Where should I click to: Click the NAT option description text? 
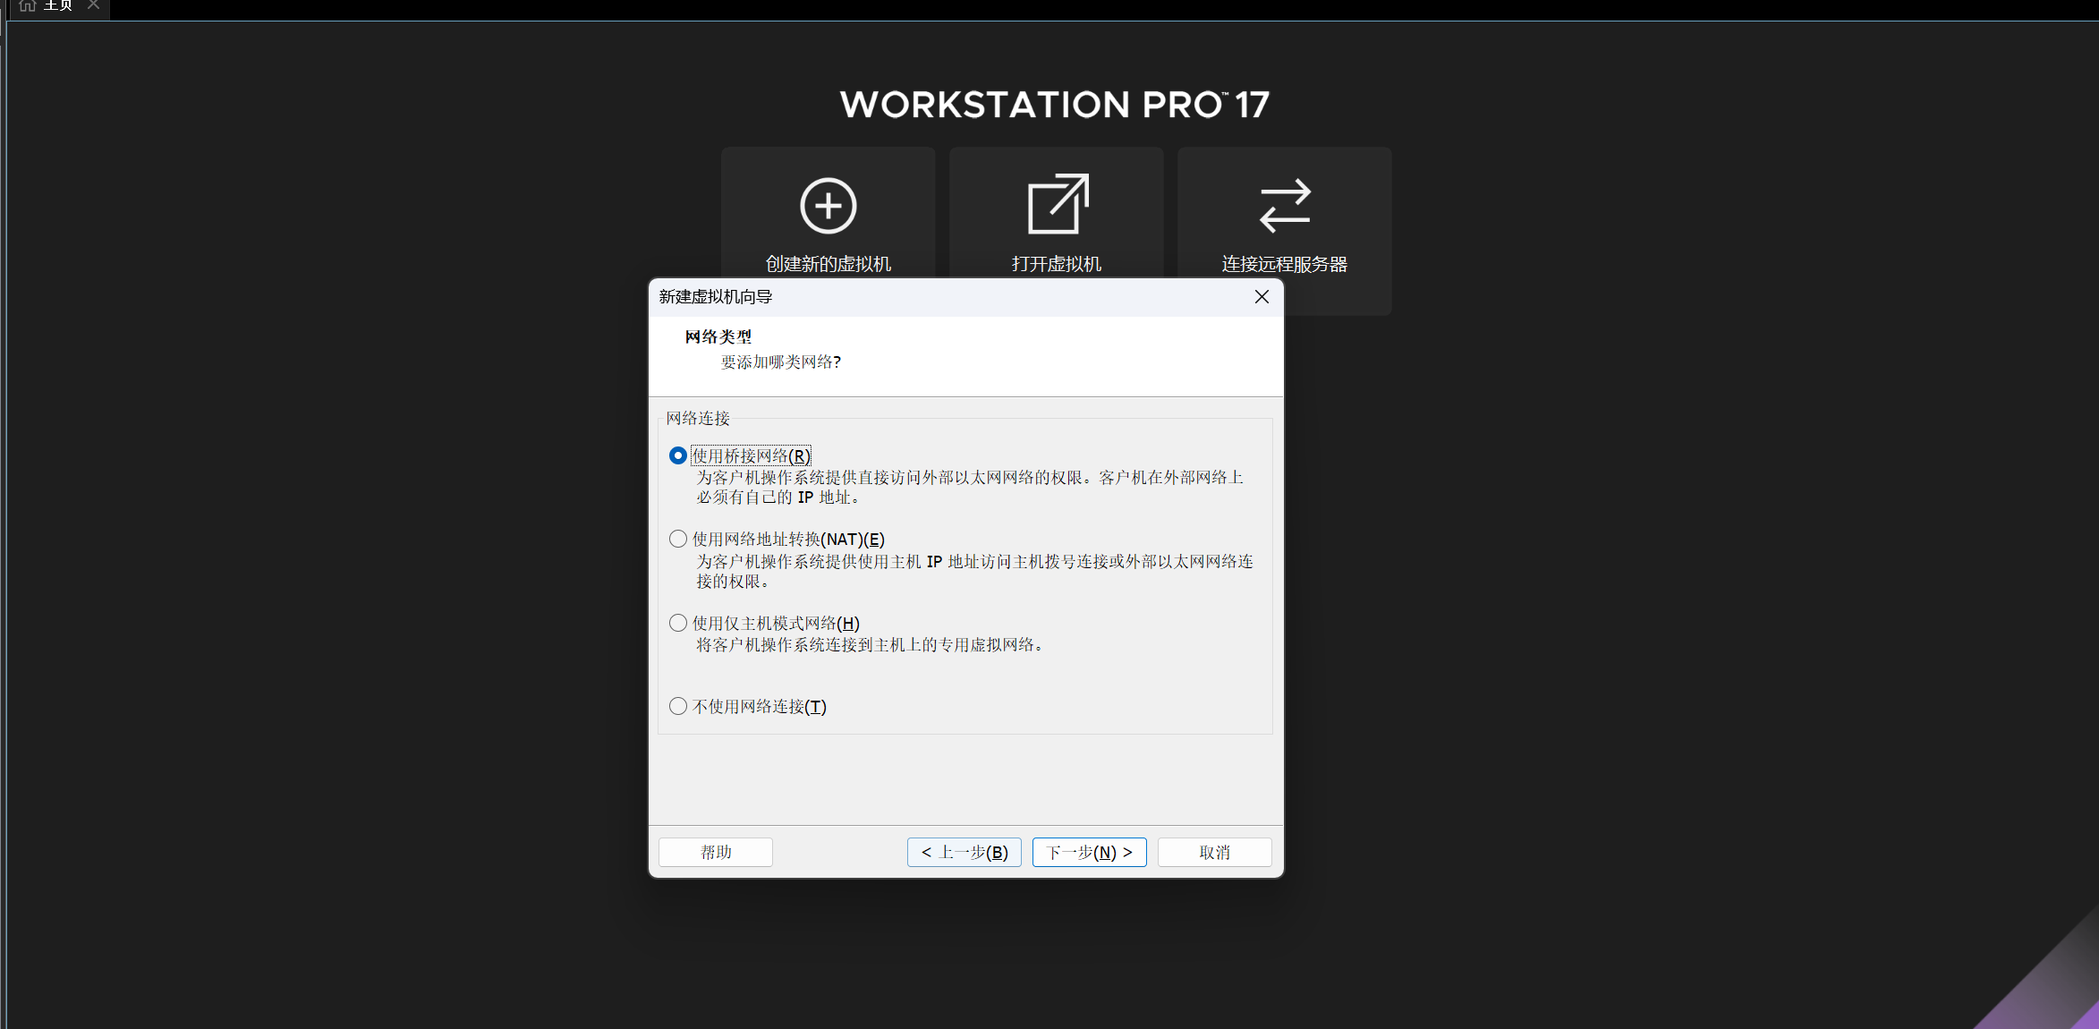coord(975,571)
